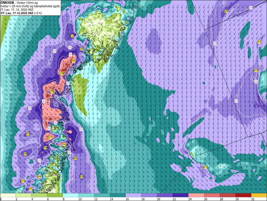
Task: Click the legend scale number '22'
Action: pos(174,199)
